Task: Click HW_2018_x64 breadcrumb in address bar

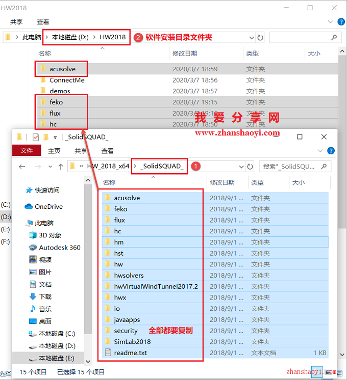Action: click(108, 166)
